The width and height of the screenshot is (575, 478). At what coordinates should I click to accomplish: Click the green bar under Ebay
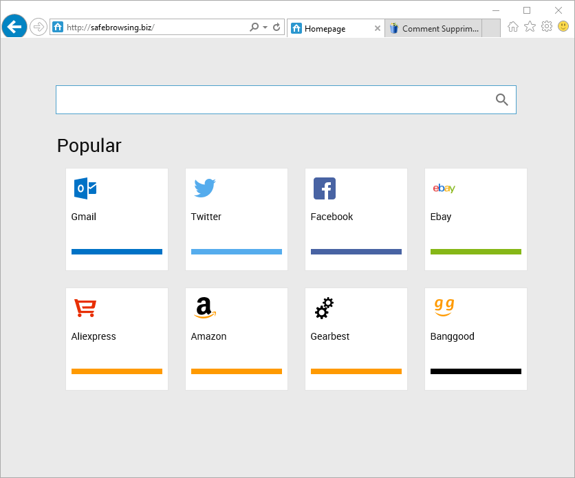476,252
